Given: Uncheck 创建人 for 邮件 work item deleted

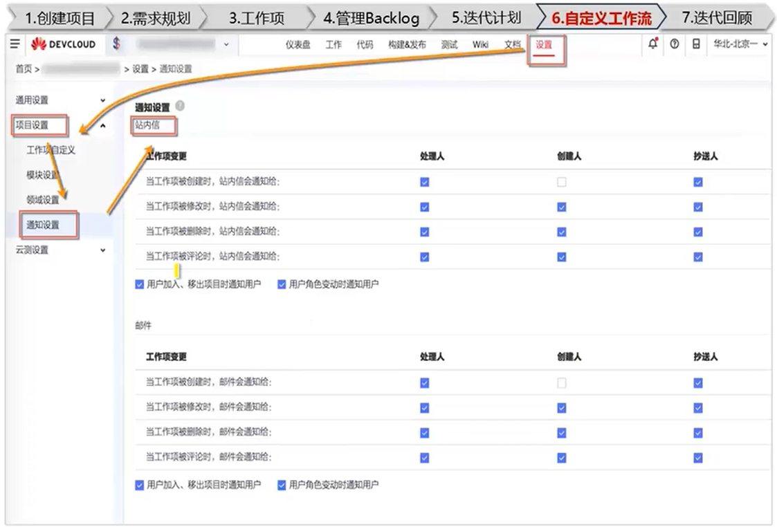Looking at the screenshot, I should [561, 433].
